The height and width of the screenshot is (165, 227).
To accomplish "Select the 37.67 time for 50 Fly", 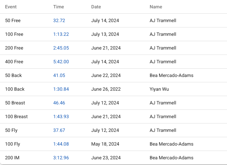I will point(59,130).
